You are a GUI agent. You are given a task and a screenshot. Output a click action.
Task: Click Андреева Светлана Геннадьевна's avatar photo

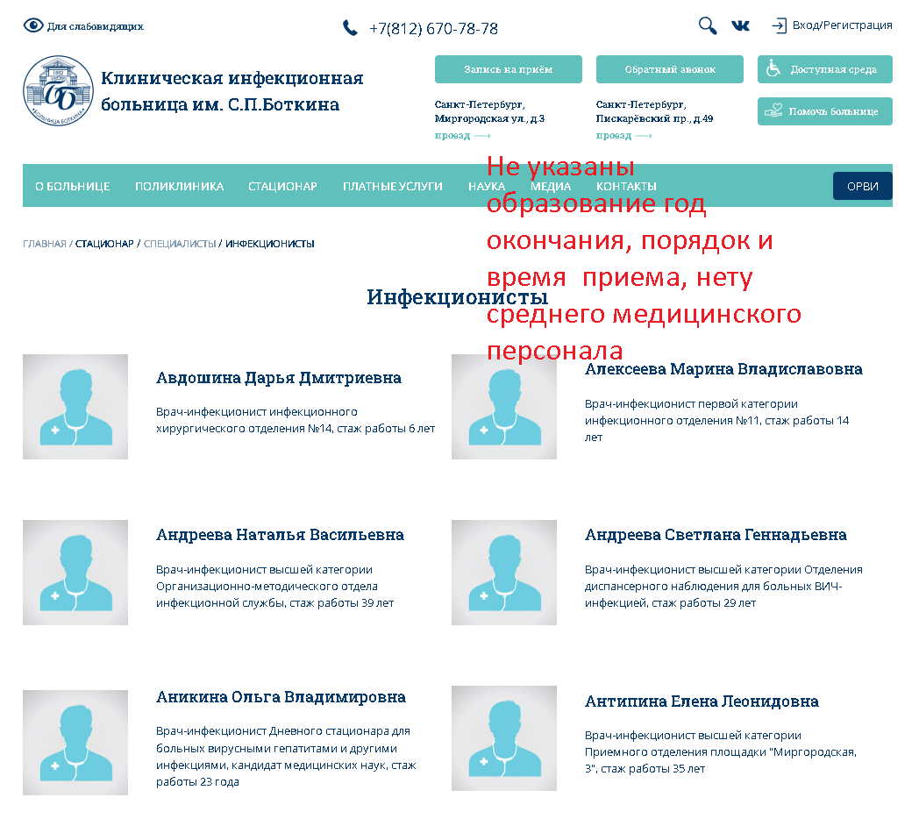pos(503,573)
